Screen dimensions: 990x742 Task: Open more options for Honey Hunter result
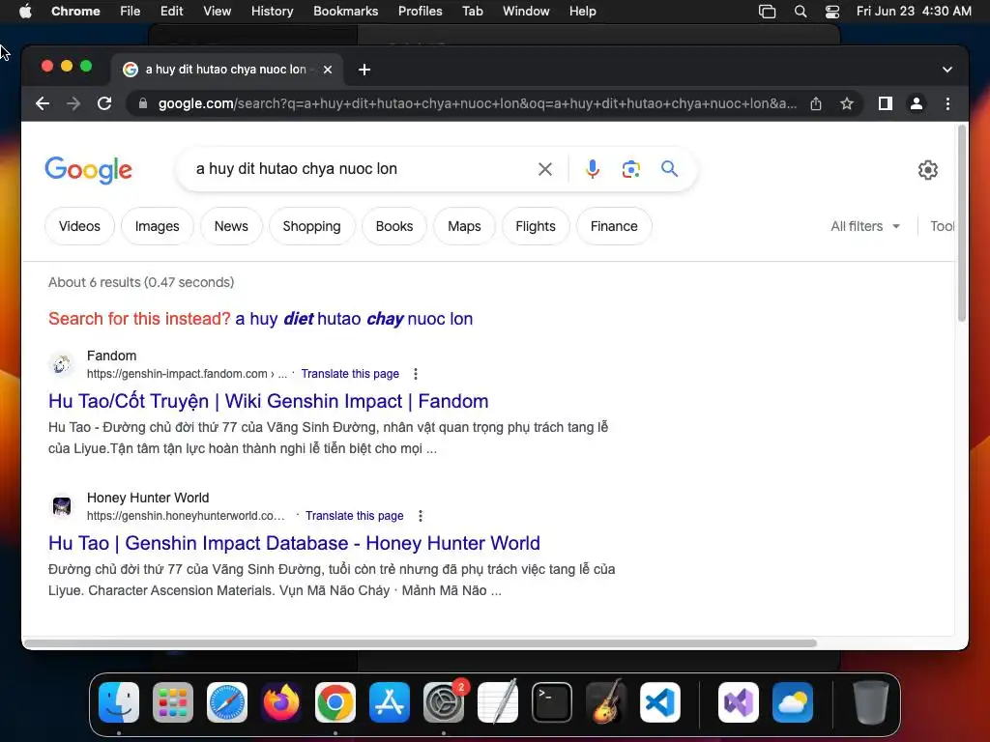(x=420, y=516)
